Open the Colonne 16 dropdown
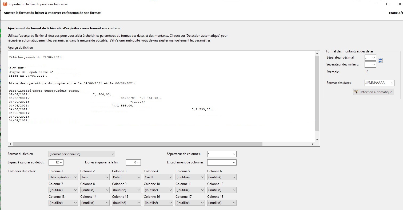Viewport: 403px width, 210px height. click(x=158, y=203)
